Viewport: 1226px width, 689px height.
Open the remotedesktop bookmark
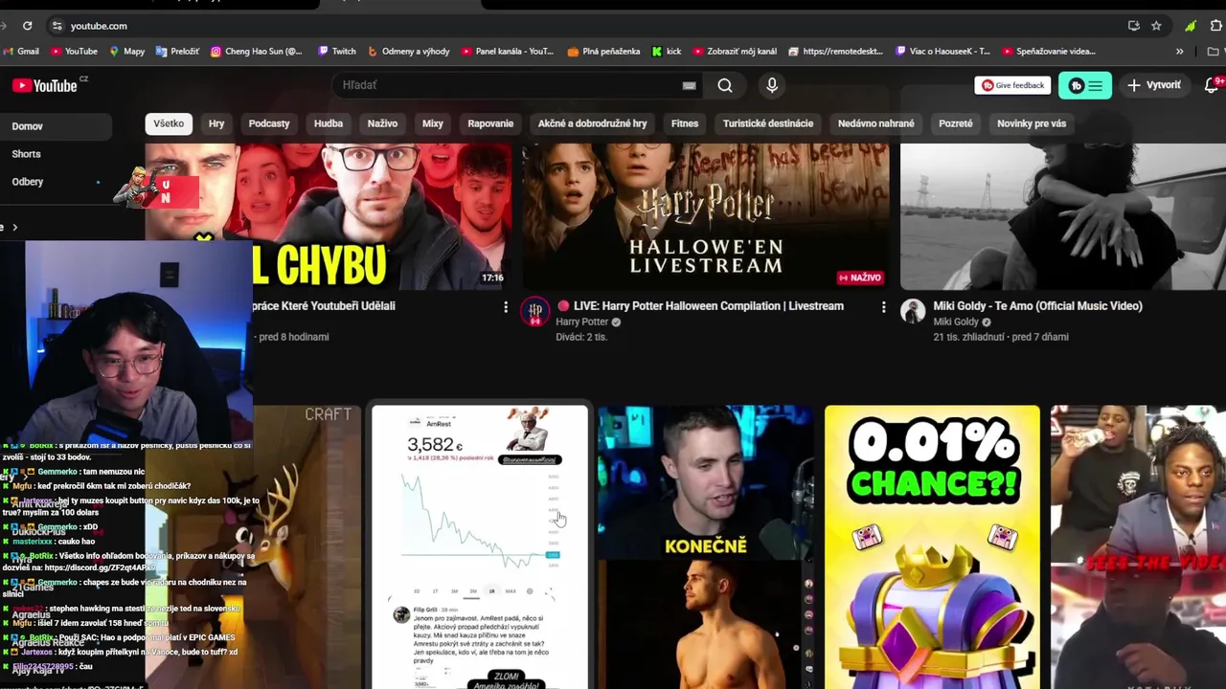(836, 51)
